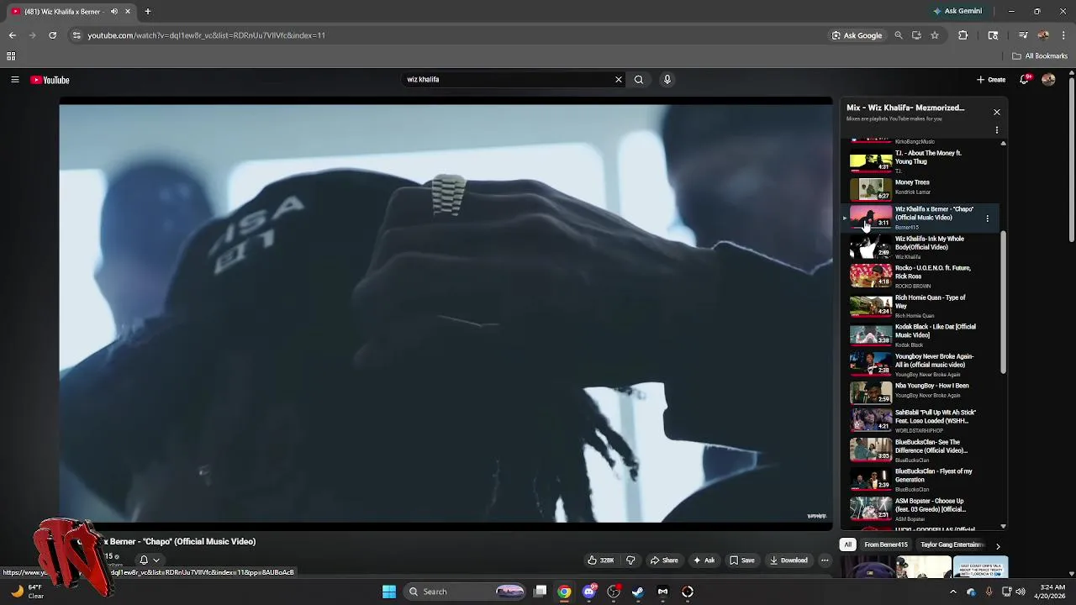This screenshot has height=605, width=1076.
Task: Reload the page
Action: [x=52, y=35]
